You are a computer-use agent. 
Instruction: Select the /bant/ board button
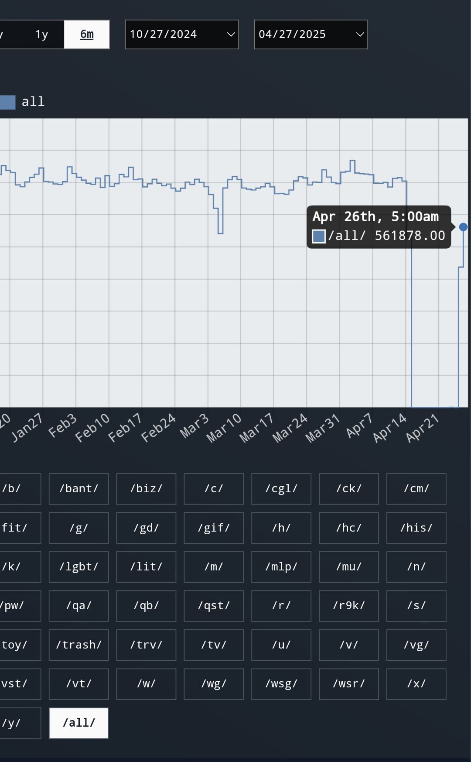pos(78,489)
